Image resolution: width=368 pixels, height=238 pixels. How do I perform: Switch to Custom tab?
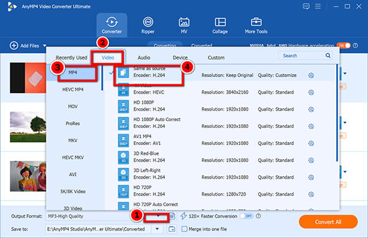216,58
